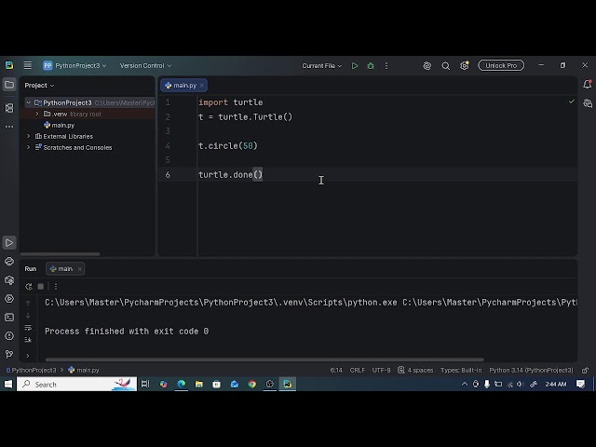Close the main.py editor tab

click(201, 86)
